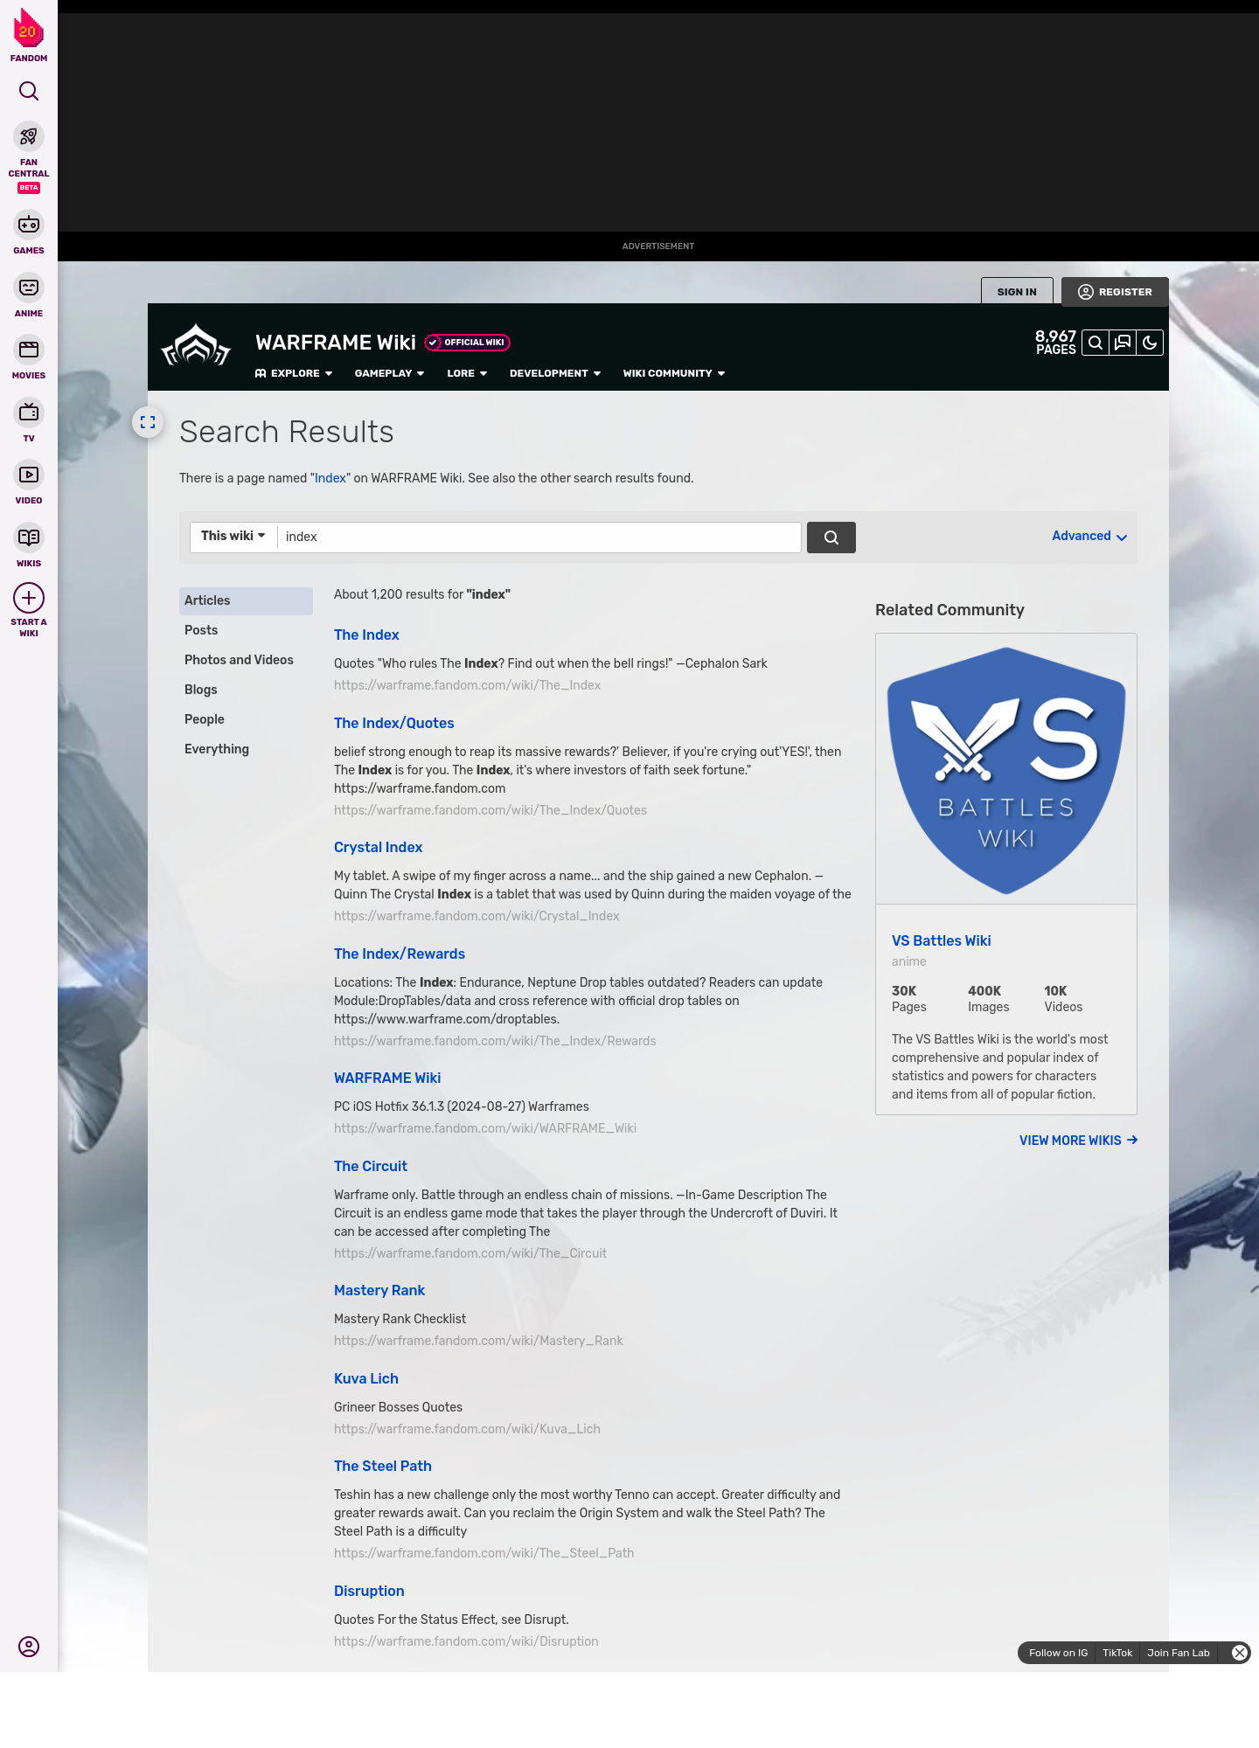
Task: Expand the Development dropdown menu
Action: [x=555, y=373]
